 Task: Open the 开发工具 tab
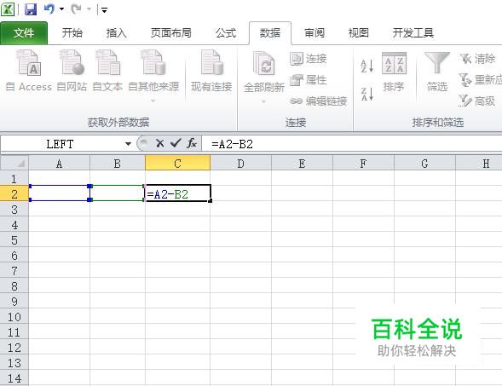413,33
